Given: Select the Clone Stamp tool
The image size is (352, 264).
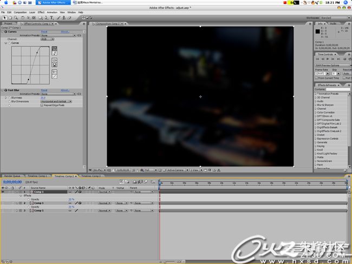Looking at the screenshot, I should 64,18.
